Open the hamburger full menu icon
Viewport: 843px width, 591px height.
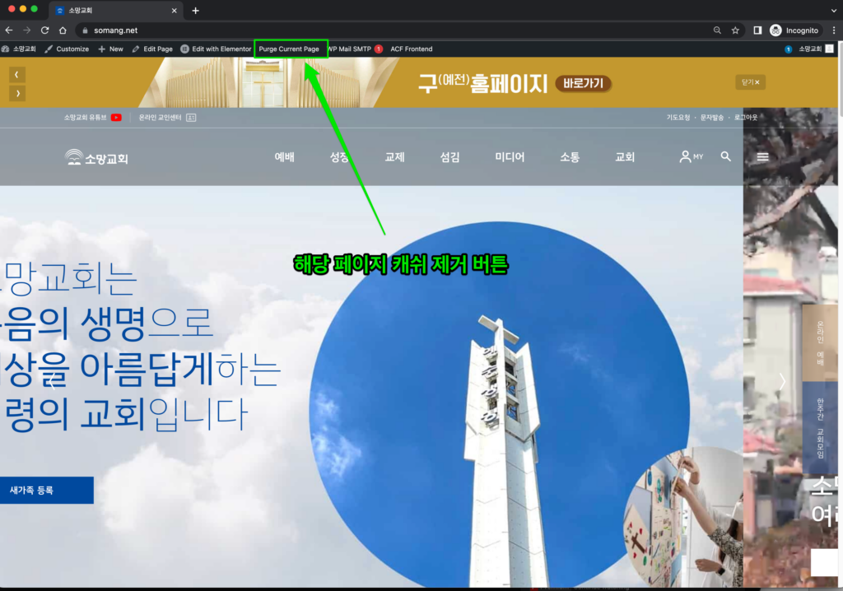click(x=763, y=157)
